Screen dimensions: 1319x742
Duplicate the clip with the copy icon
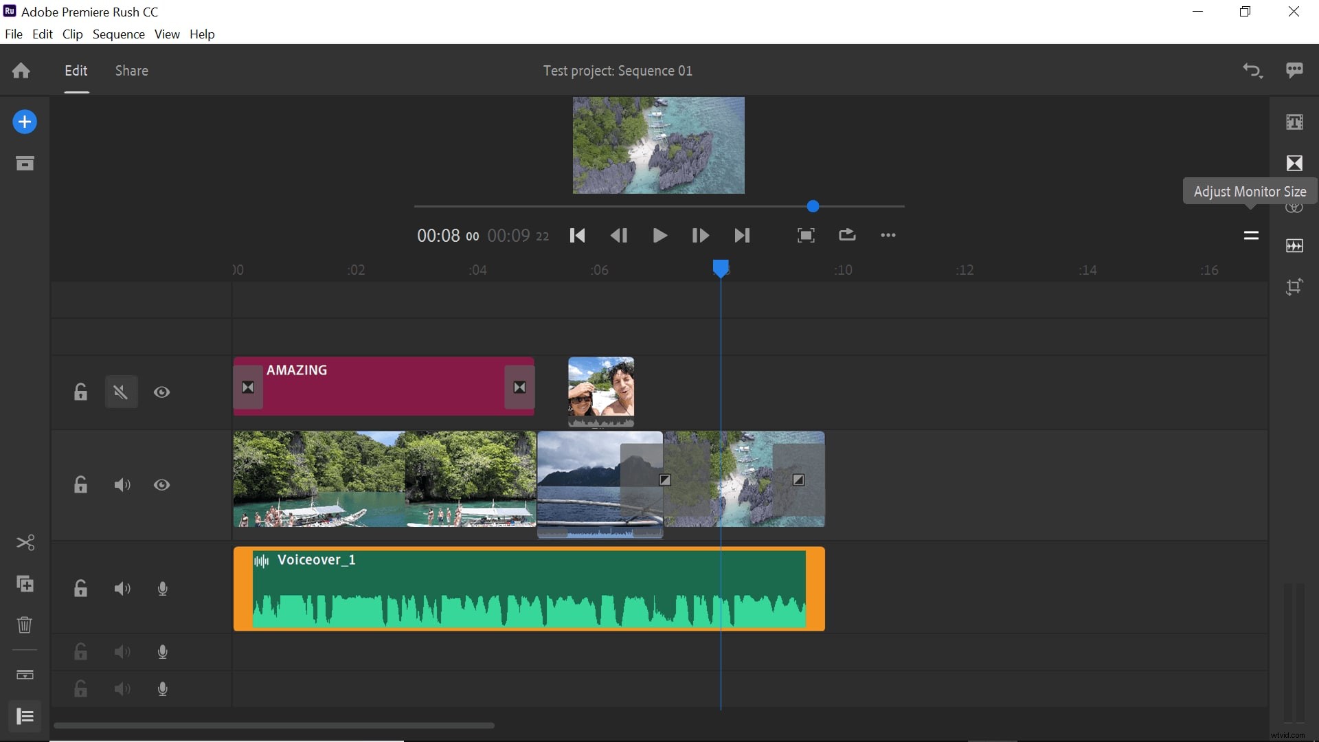[x=25, y=585]
